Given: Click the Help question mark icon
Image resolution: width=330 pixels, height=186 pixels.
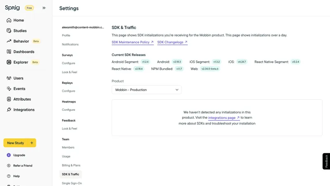Looking at the screenshot, I should (9, 176).
